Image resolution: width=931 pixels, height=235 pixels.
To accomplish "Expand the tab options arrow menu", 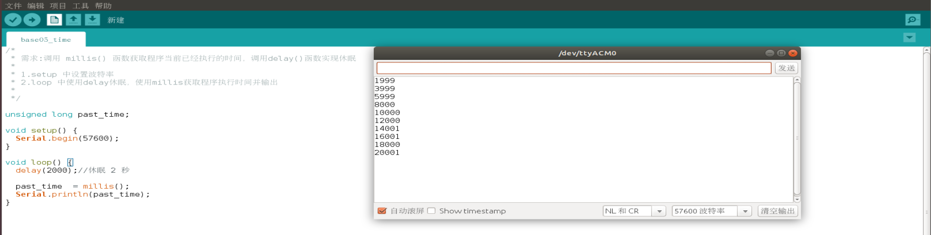I will [x=909, y=38].
